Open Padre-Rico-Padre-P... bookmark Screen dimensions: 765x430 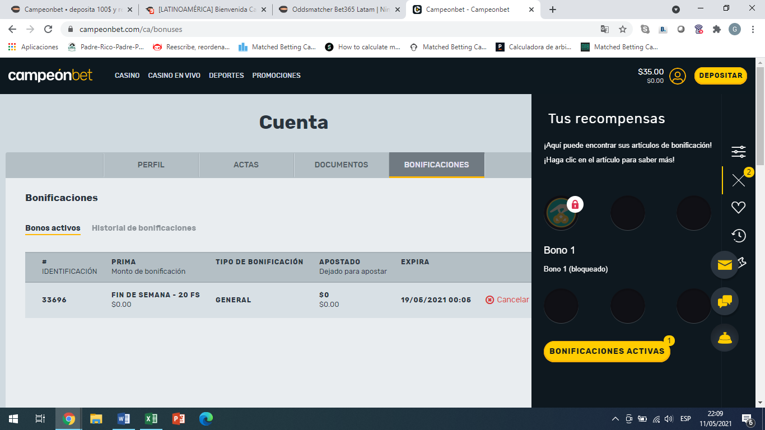(x=106, y=47)
